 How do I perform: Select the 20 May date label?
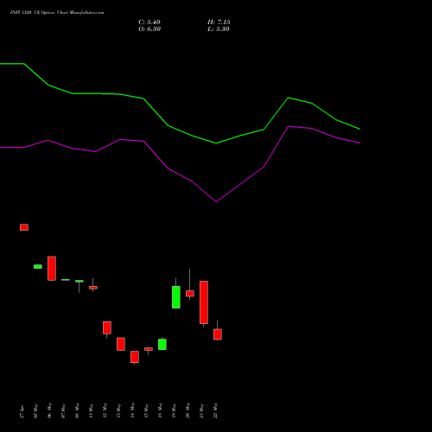pos(187,410)
